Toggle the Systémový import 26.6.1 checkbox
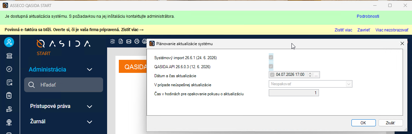Image resolution: width=412 pixels, height=134 pixels. click(271, 57)
